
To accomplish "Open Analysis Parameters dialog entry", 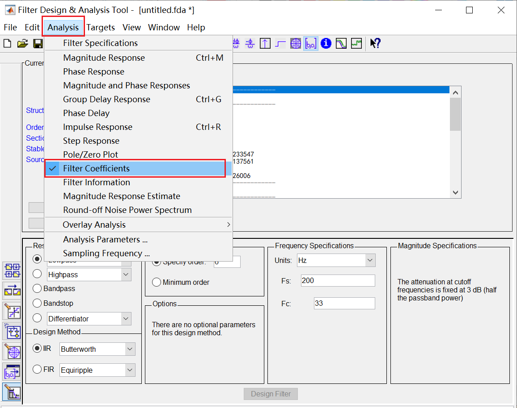I will coord(138,240).
